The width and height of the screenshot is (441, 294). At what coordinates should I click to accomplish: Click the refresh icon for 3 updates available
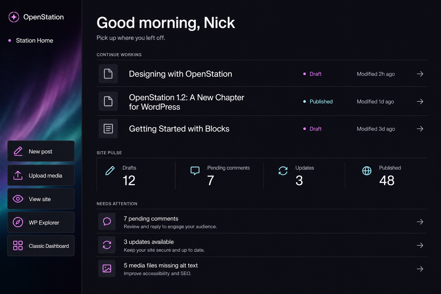[107, 245]
